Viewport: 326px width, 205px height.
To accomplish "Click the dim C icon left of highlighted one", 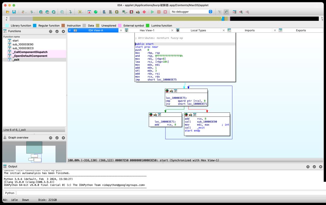I will [220, 12].
